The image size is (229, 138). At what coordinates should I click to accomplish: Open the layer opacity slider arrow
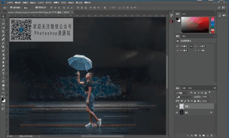point(209,97)
